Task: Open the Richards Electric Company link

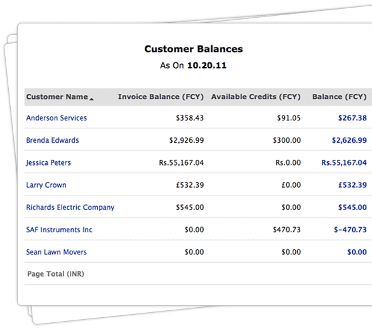Action: (70, 207)
